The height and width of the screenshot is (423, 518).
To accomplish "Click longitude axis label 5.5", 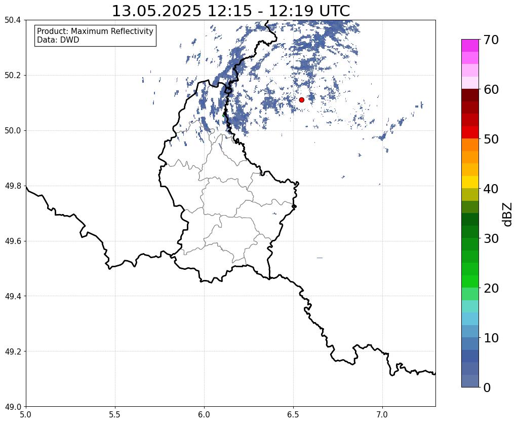I will tap(115, 414).
